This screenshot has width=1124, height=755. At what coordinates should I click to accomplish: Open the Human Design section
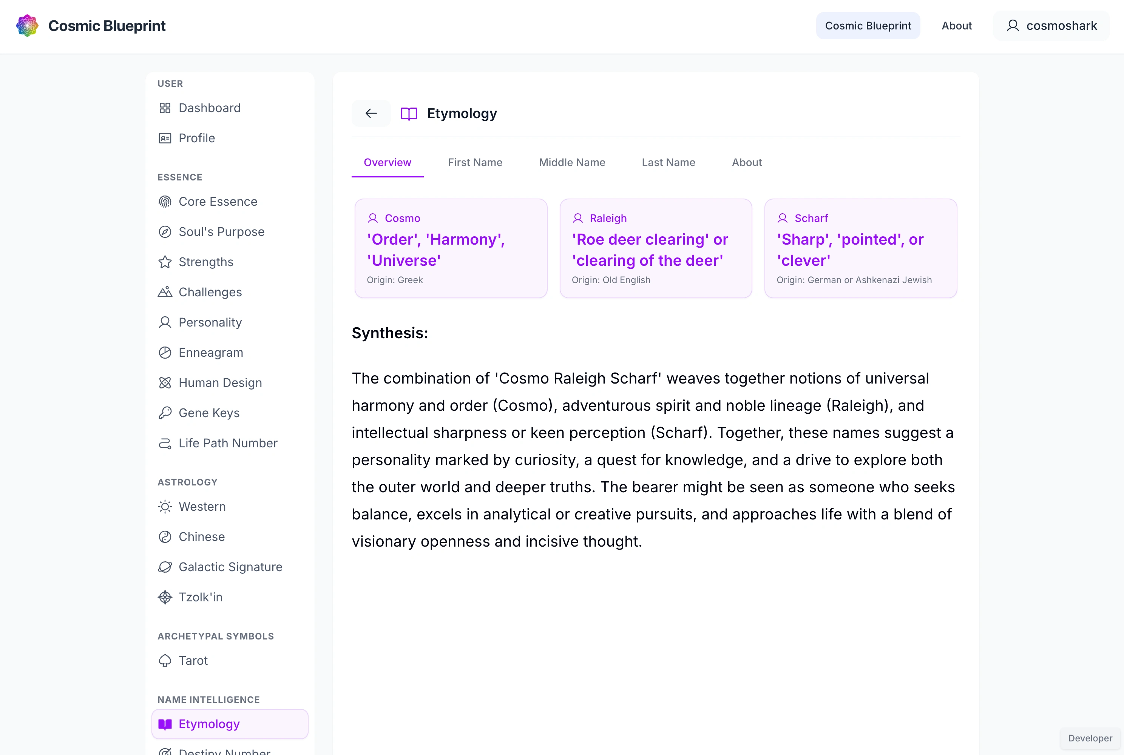point(230,383)
